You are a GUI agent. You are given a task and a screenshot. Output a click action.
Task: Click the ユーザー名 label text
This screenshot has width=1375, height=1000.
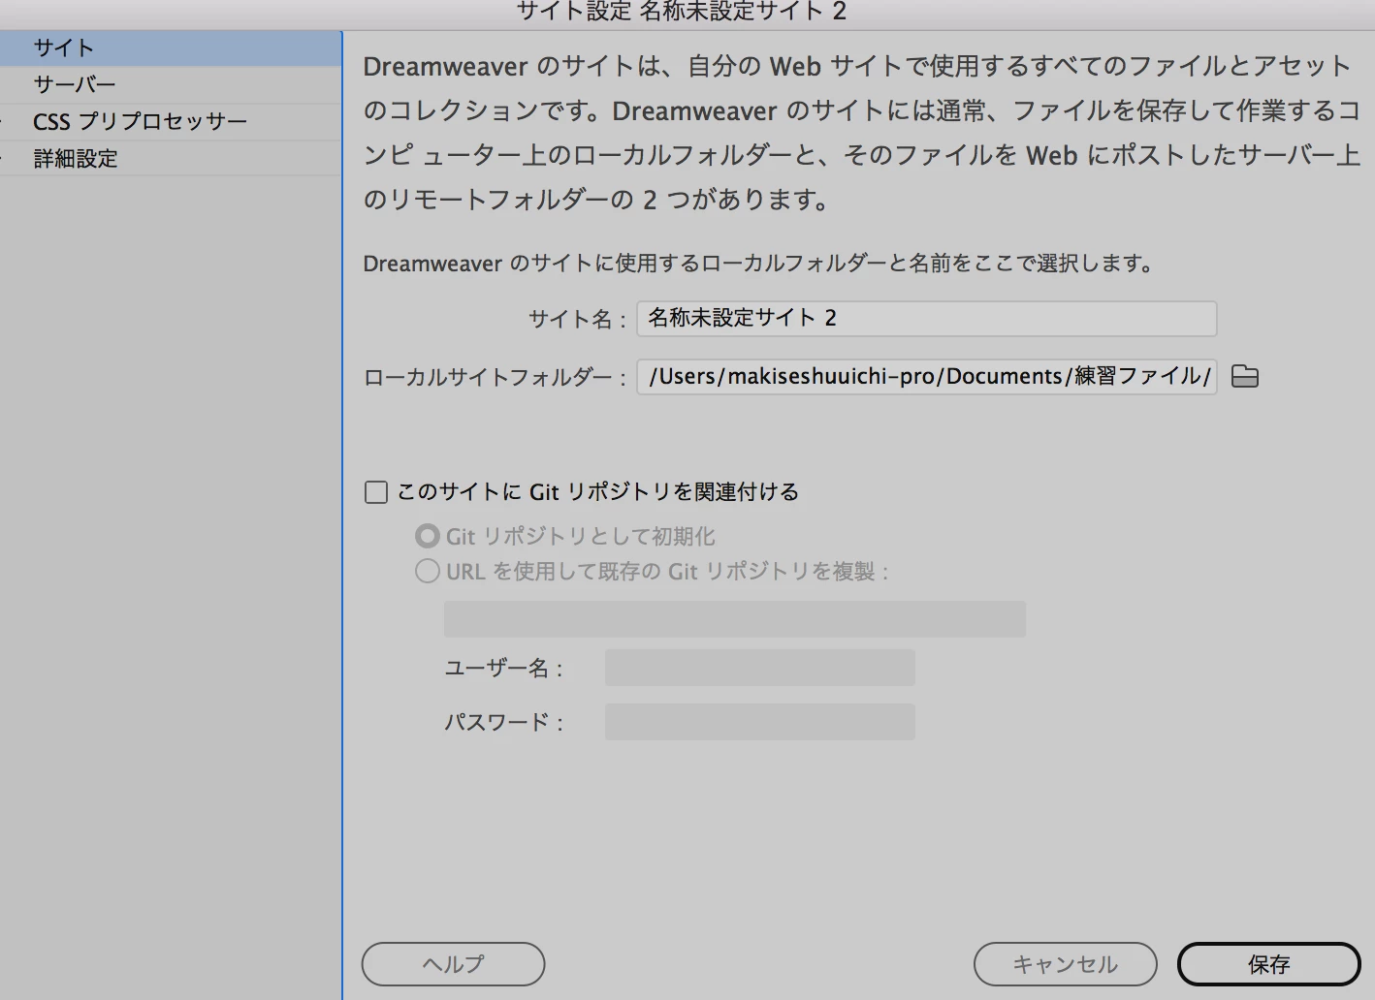tap(503, 668)
